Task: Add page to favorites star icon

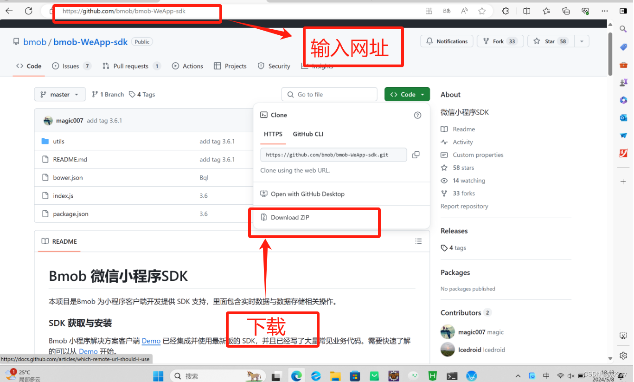Action: point(482,11)
